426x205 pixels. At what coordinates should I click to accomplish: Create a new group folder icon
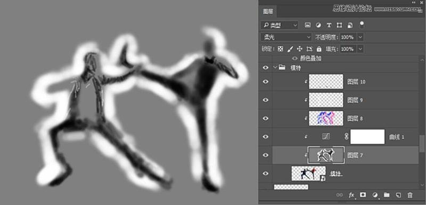click(387, 195)
